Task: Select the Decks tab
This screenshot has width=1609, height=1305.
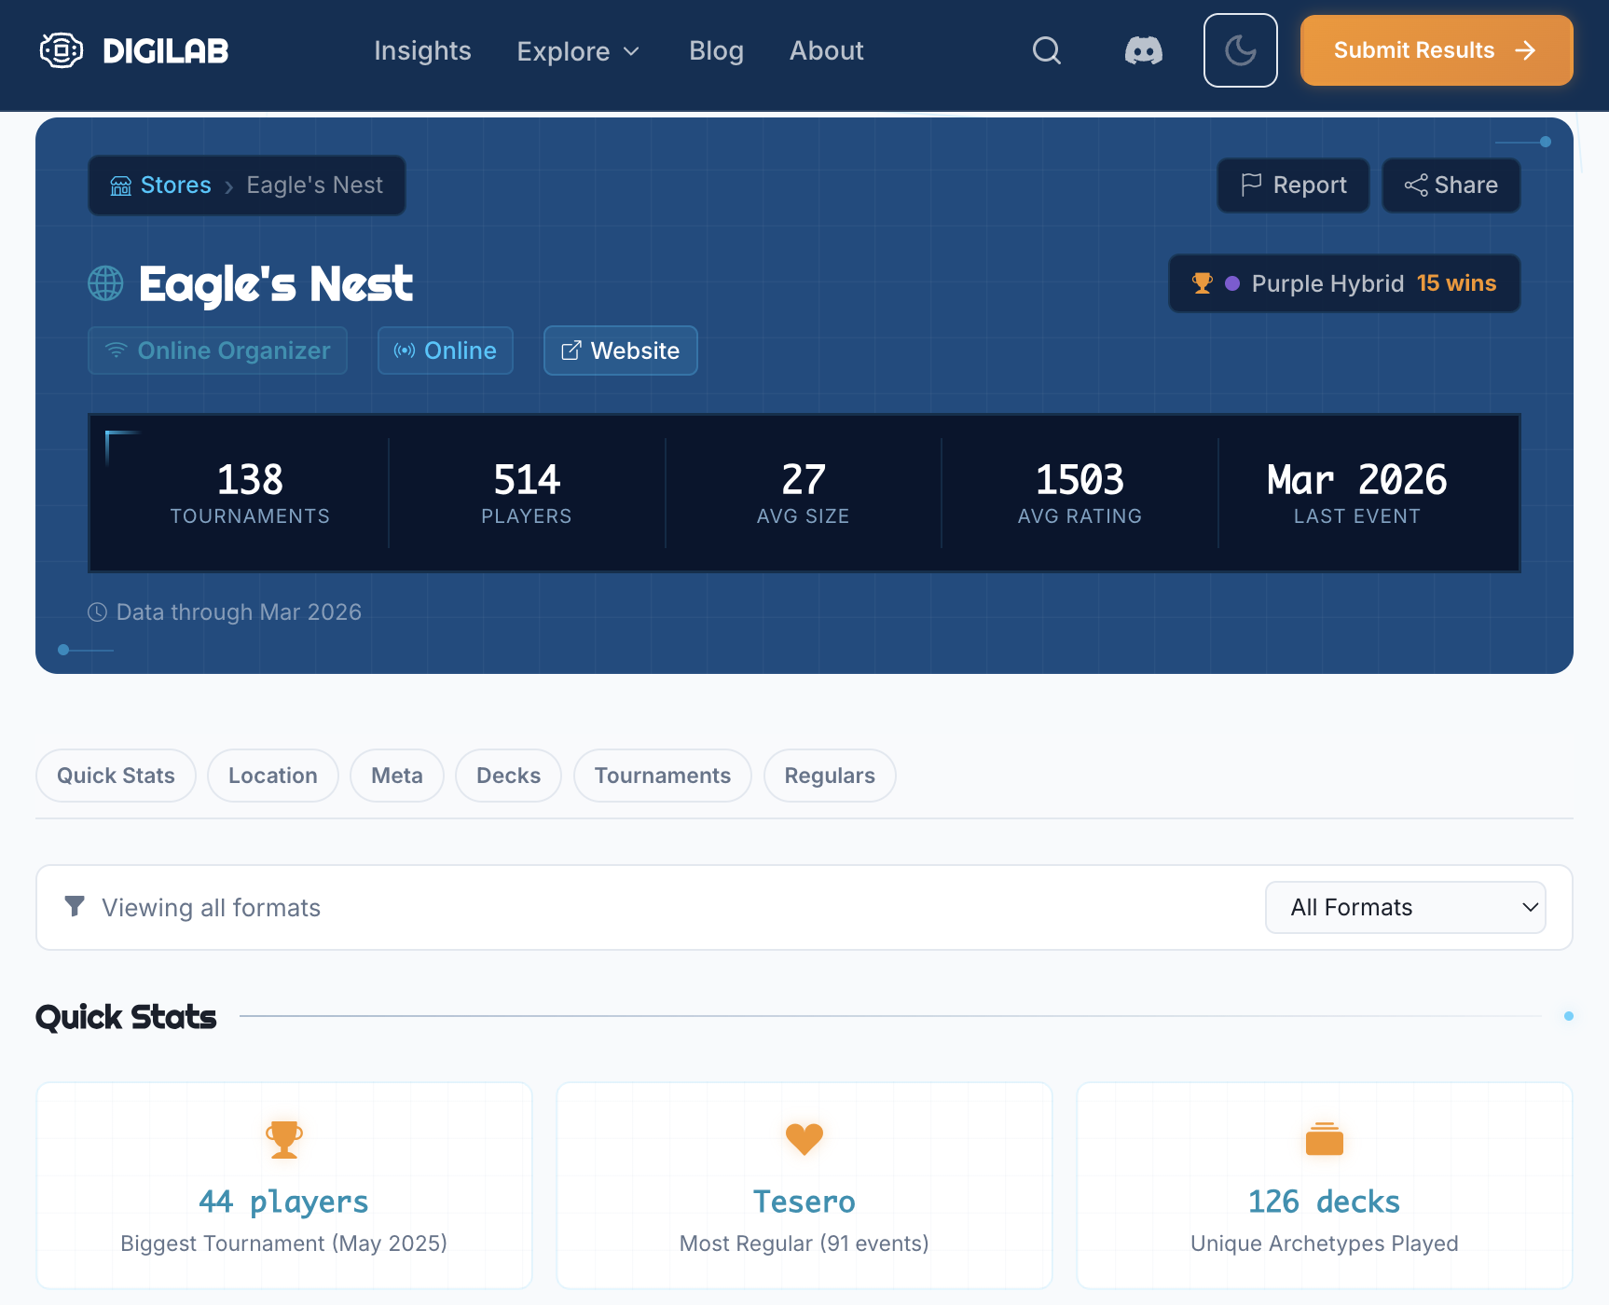Action: click(x=508, y=776)
